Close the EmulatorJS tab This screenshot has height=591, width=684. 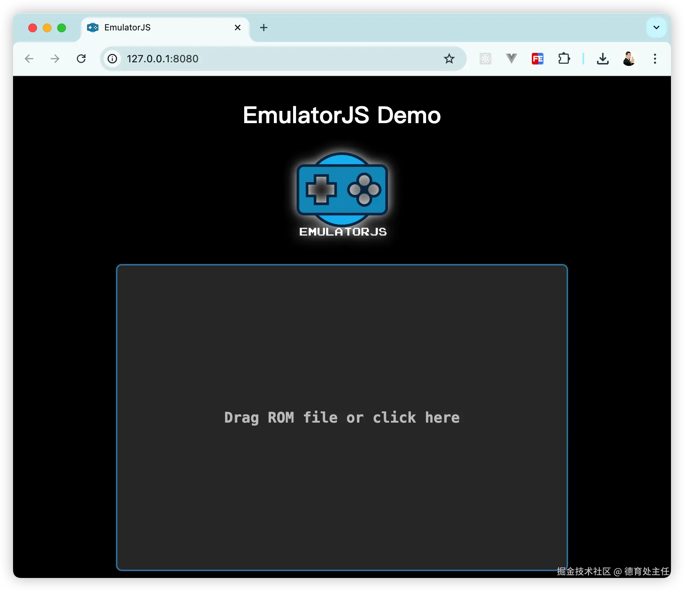[238, 28]
